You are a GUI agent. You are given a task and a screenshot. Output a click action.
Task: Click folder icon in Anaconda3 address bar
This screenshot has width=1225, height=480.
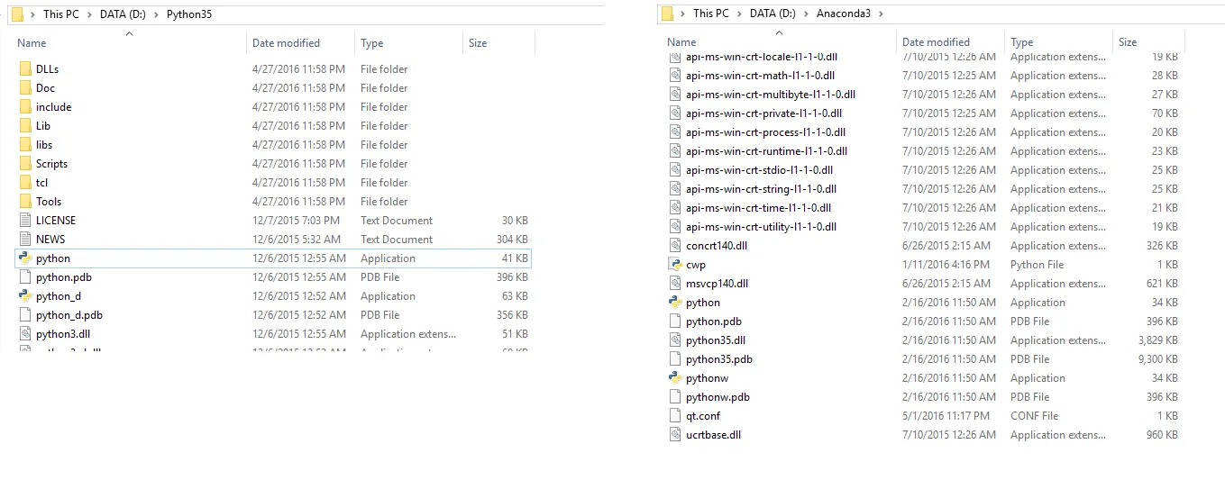coord(667,14)
